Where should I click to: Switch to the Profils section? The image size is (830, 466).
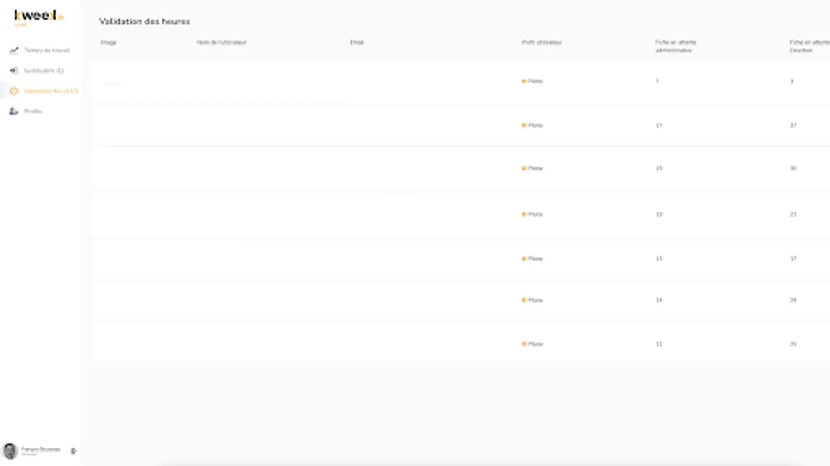tap(32, 111)
